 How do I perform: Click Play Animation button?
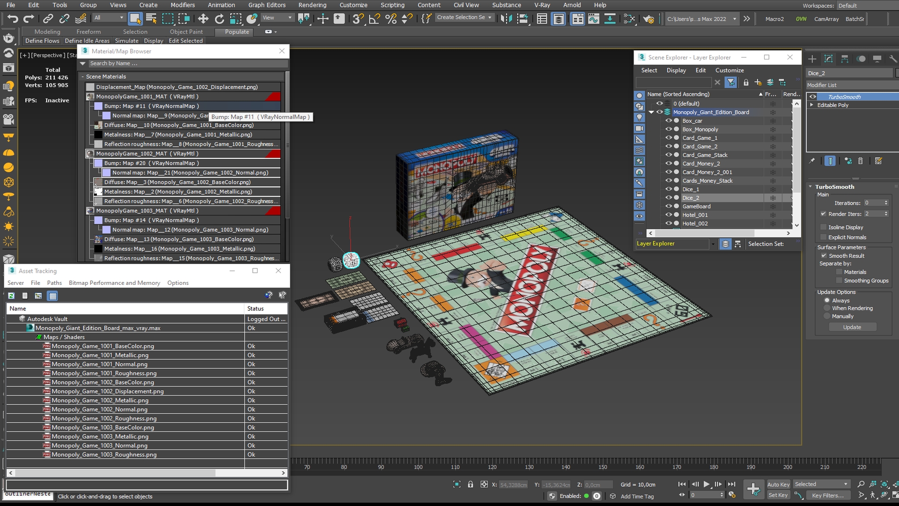point(707,484)
